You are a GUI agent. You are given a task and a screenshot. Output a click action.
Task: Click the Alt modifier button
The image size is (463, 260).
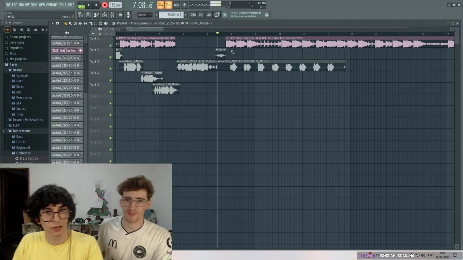pos(209,15)
